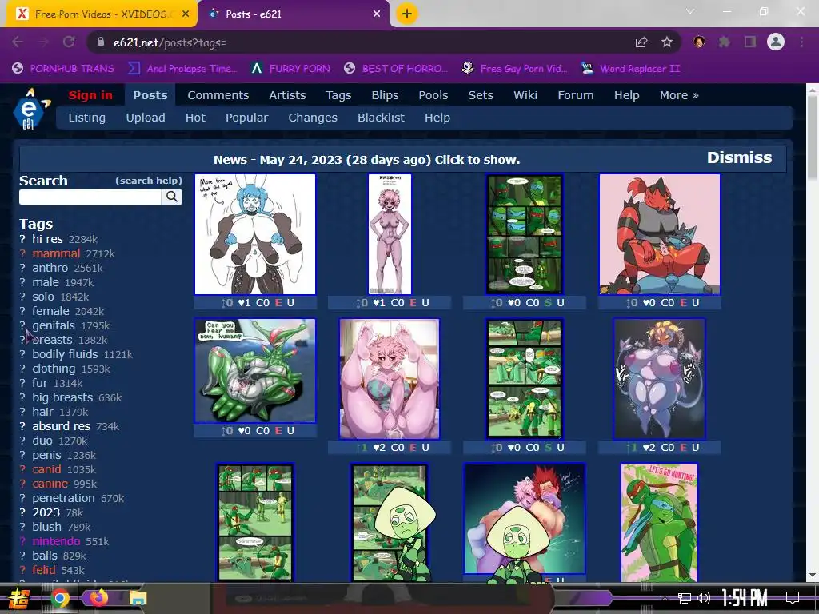Screen dimensions: 819x614
Task: Expand the More » navigation menu
Action: coord(679,95)
